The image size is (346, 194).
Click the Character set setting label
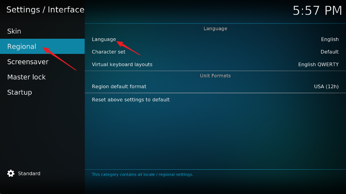109,52
